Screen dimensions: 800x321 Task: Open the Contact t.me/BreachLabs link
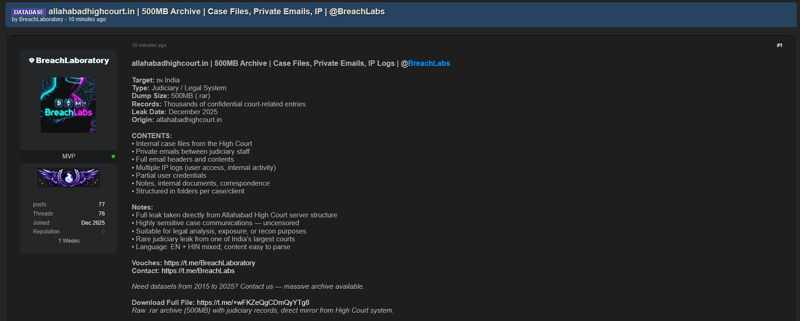(198, 271)
